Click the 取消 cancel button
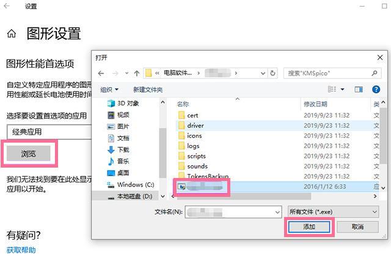 coord(357,227)
